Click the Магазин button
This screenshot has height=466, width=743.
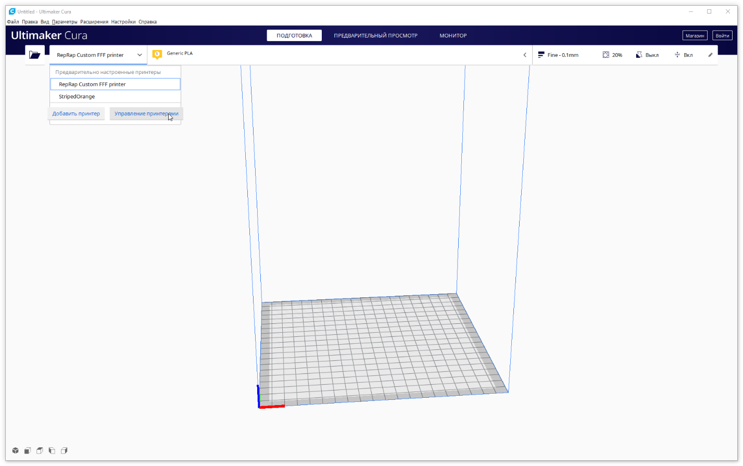695,35
